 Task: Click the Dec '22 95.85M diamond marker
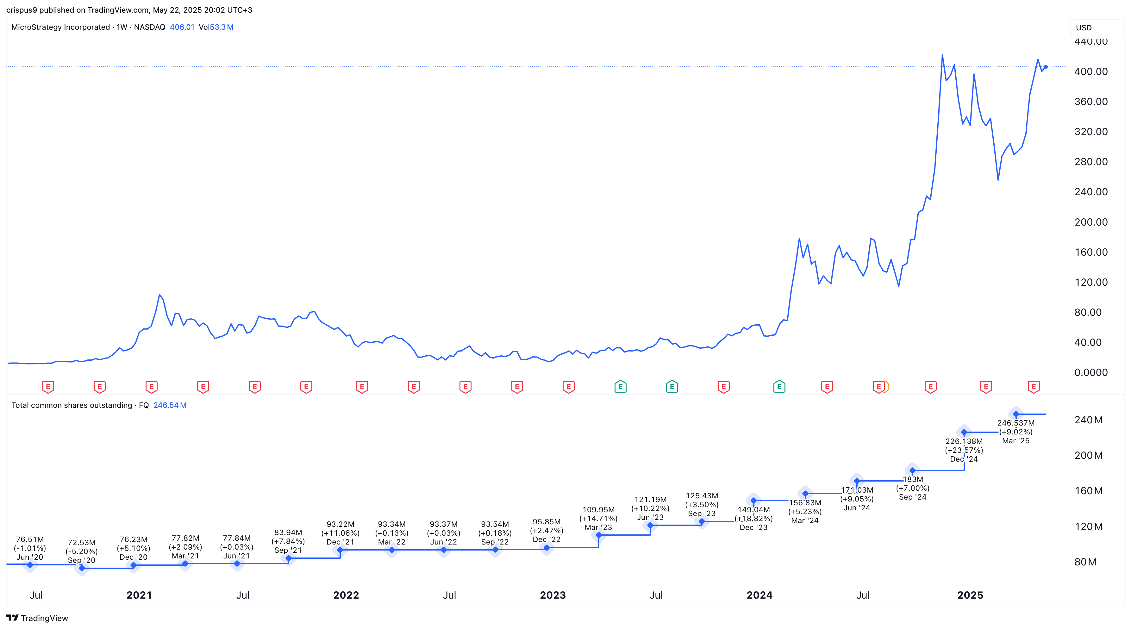547,548
